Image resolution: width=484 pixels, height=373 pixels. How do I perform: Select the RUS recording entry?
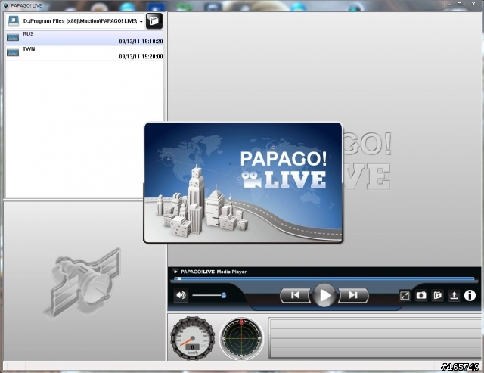[85, 38]
